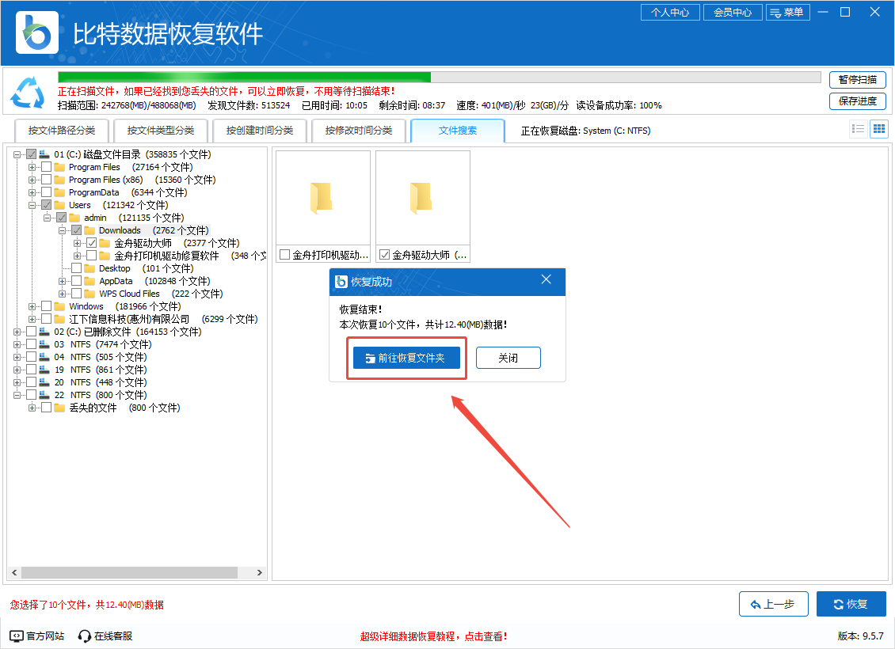
Task: Click the tree horizontal scrollbar thumb
Action: coord(129,572)
